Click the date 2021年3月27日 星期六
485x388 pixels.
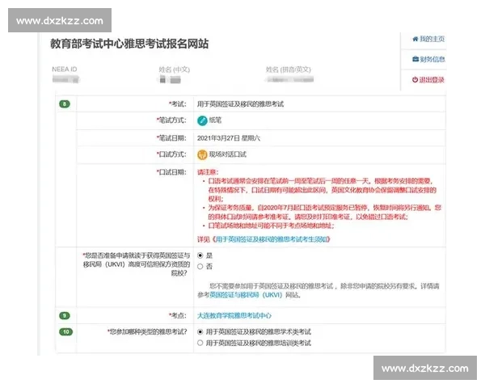[229, 138]
